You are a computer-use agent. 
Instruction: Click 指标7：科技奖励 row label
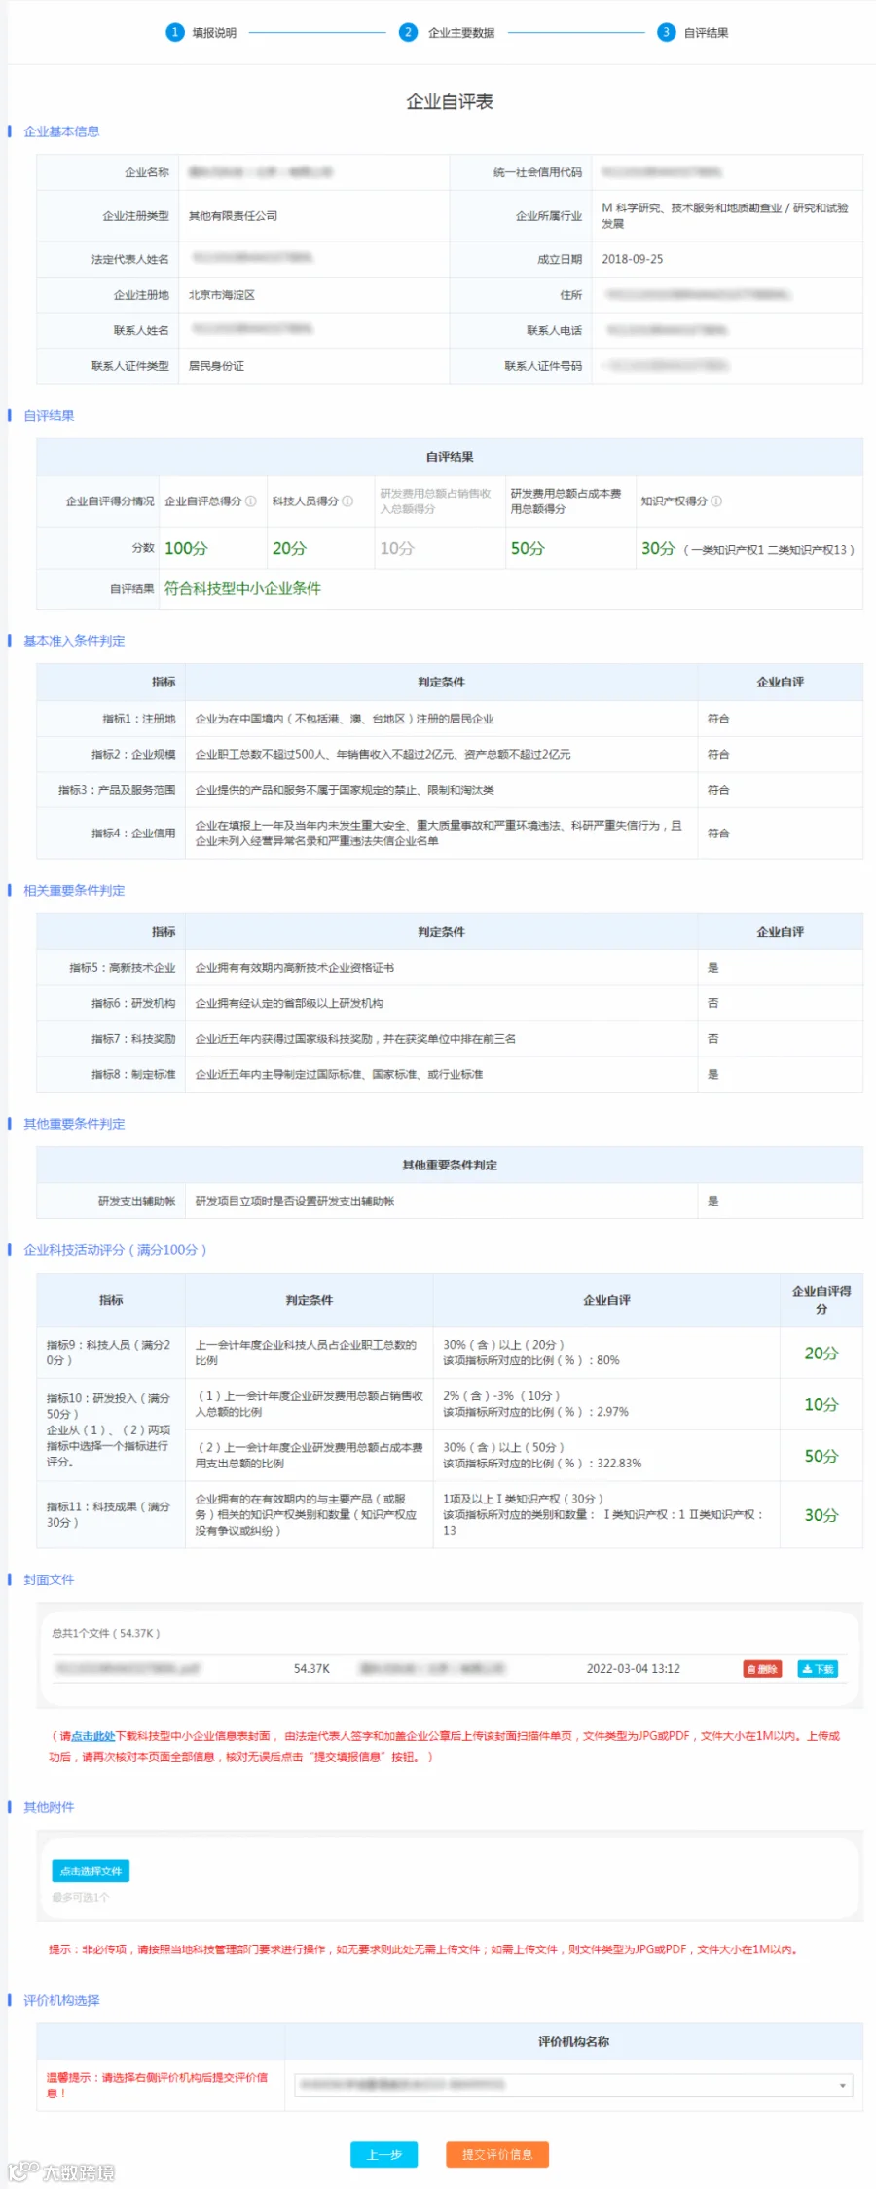pyautogui.click(x=133, y=1039)
